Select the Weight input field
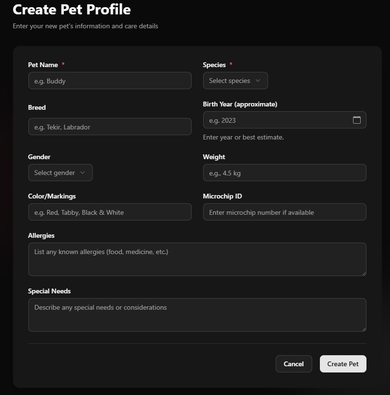Viewport: 390px width, 395px height. click(x=284, y=173)
